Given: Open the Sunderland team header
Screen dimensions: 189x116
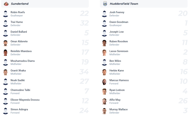Looking at the screenshot, I should [x=20, y=4].
